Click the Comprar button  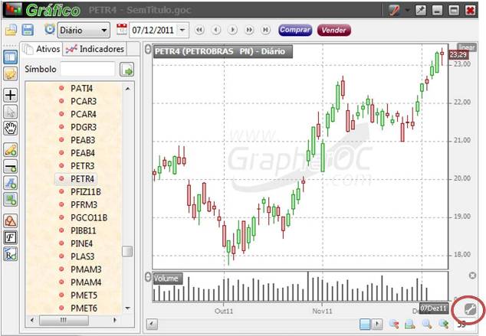[x=295, y=30]
